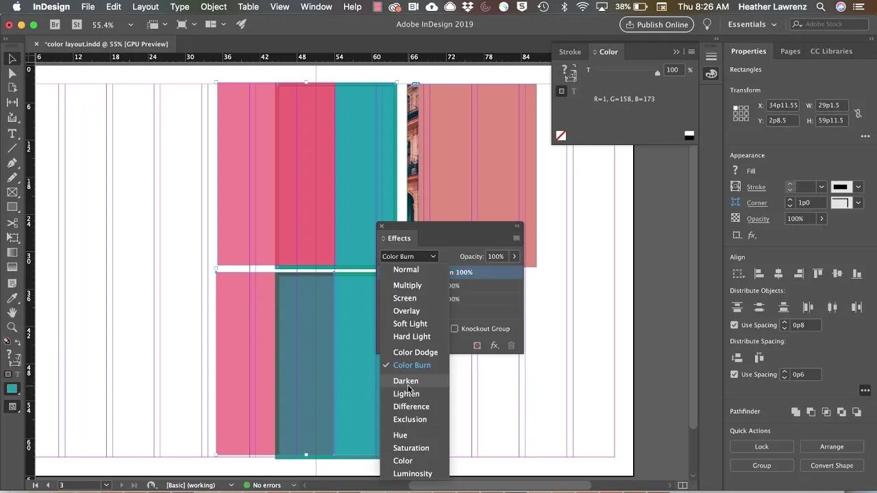Image resolution: width=877 pixels, height=493 pixels.
Task: Select the Page tool
Action: coord(12,88)
